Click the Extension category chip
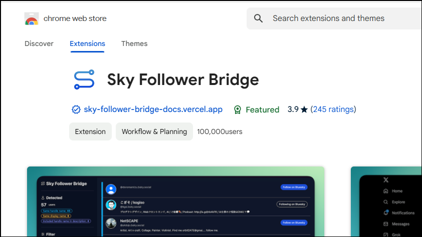The height and width of the screenshot is (237, 422). pyautogui.click(x=90, y=131)
